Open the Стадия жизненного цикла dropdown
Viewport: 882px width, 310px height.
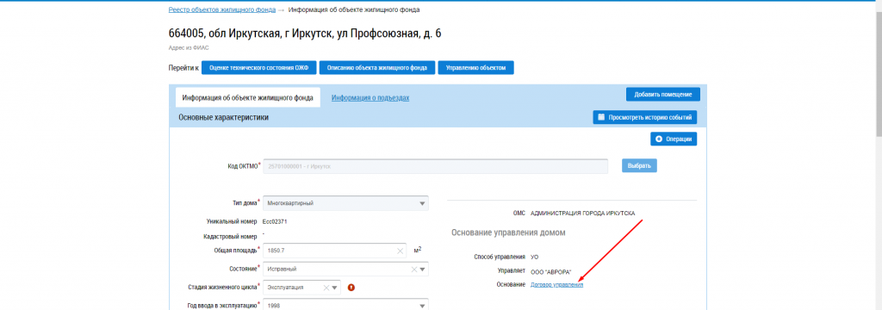click(x=301, y=288)
